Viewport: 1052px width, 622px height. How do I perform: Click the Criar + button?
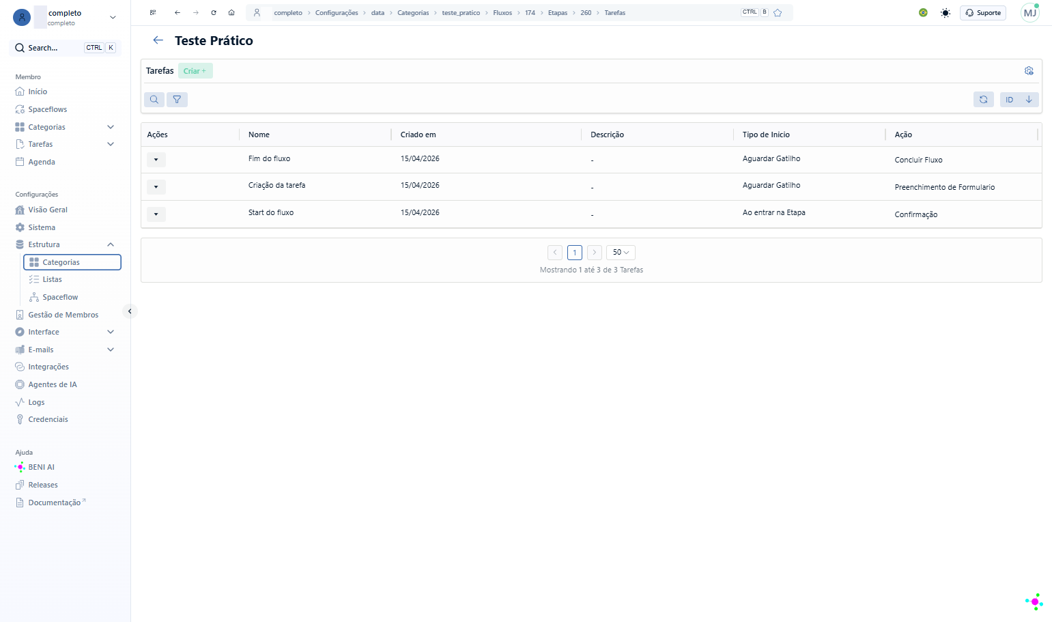pyautogui.click(x=195, y=71)
